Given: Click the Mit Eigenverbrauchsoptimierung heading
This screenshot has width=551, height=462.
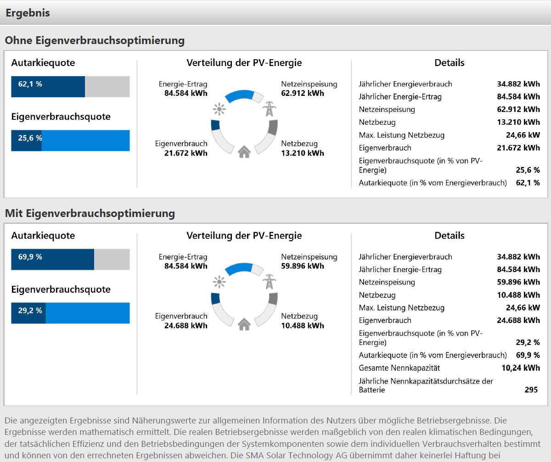Looking at the screenshot, I should coord(90,213).
